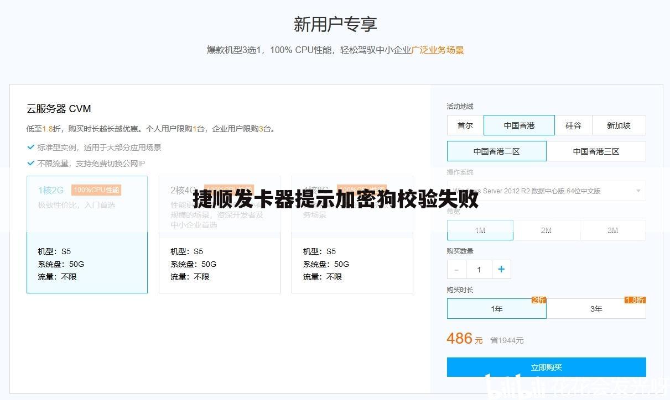
Task: Click the 486元 price text
Action: pyautogui.click(x=465, y=339)
